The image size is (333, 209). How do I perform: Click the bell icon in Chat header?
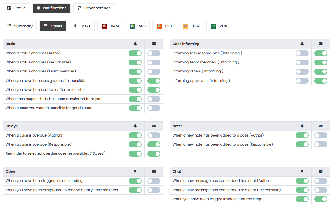(x=302, y=172)
